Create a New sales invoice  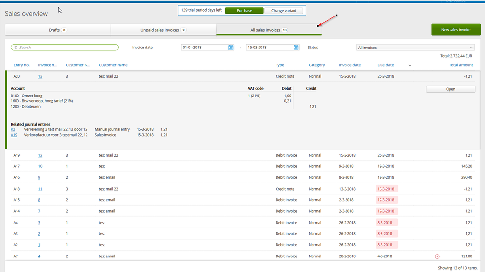456,30
